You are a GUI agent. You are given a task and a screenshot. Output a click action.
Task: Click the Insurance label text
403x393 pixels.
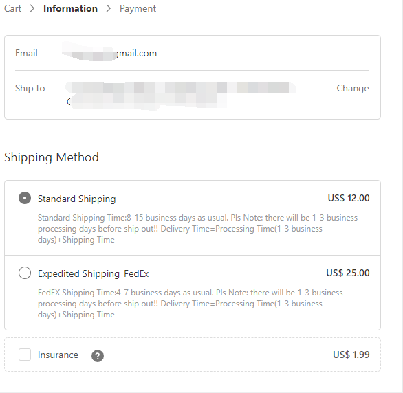[58, 355]
